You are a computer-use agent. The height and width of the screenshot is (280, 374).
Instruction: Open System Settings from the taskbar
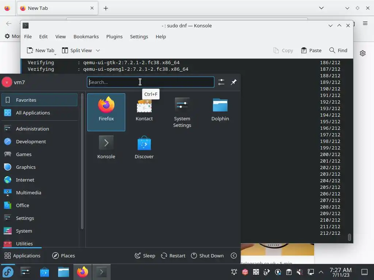coord(25,272)
